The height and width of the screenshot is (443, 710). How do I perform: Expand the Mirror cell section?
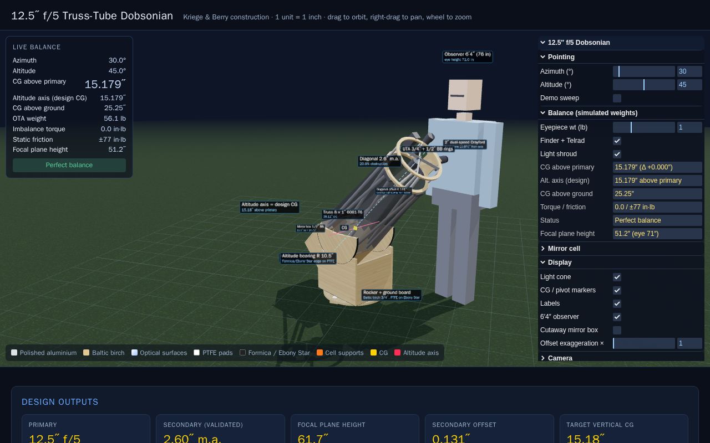tap(621, 249)
